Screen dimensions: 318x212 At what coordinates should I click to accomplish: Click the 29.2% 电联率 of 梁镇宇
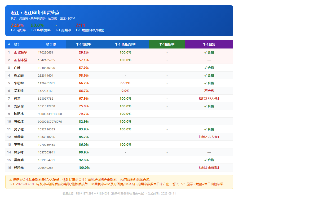pyautogui.click(x=84, y=52)
